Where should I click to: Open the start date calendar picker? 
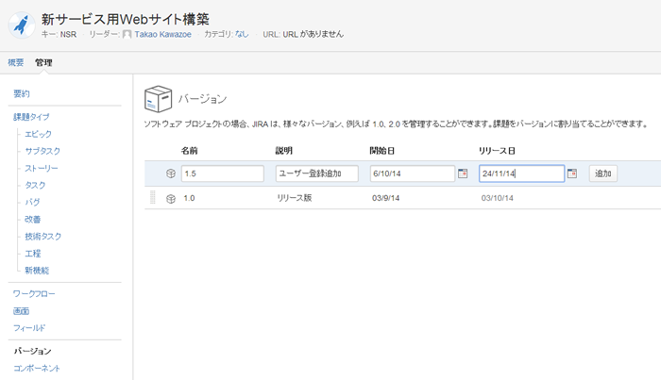(463, 173)
